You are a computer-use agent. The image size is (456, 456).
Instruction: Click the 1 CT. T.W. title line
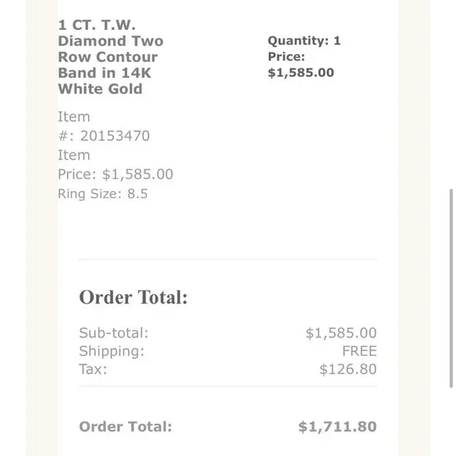(x=97, y=25)
